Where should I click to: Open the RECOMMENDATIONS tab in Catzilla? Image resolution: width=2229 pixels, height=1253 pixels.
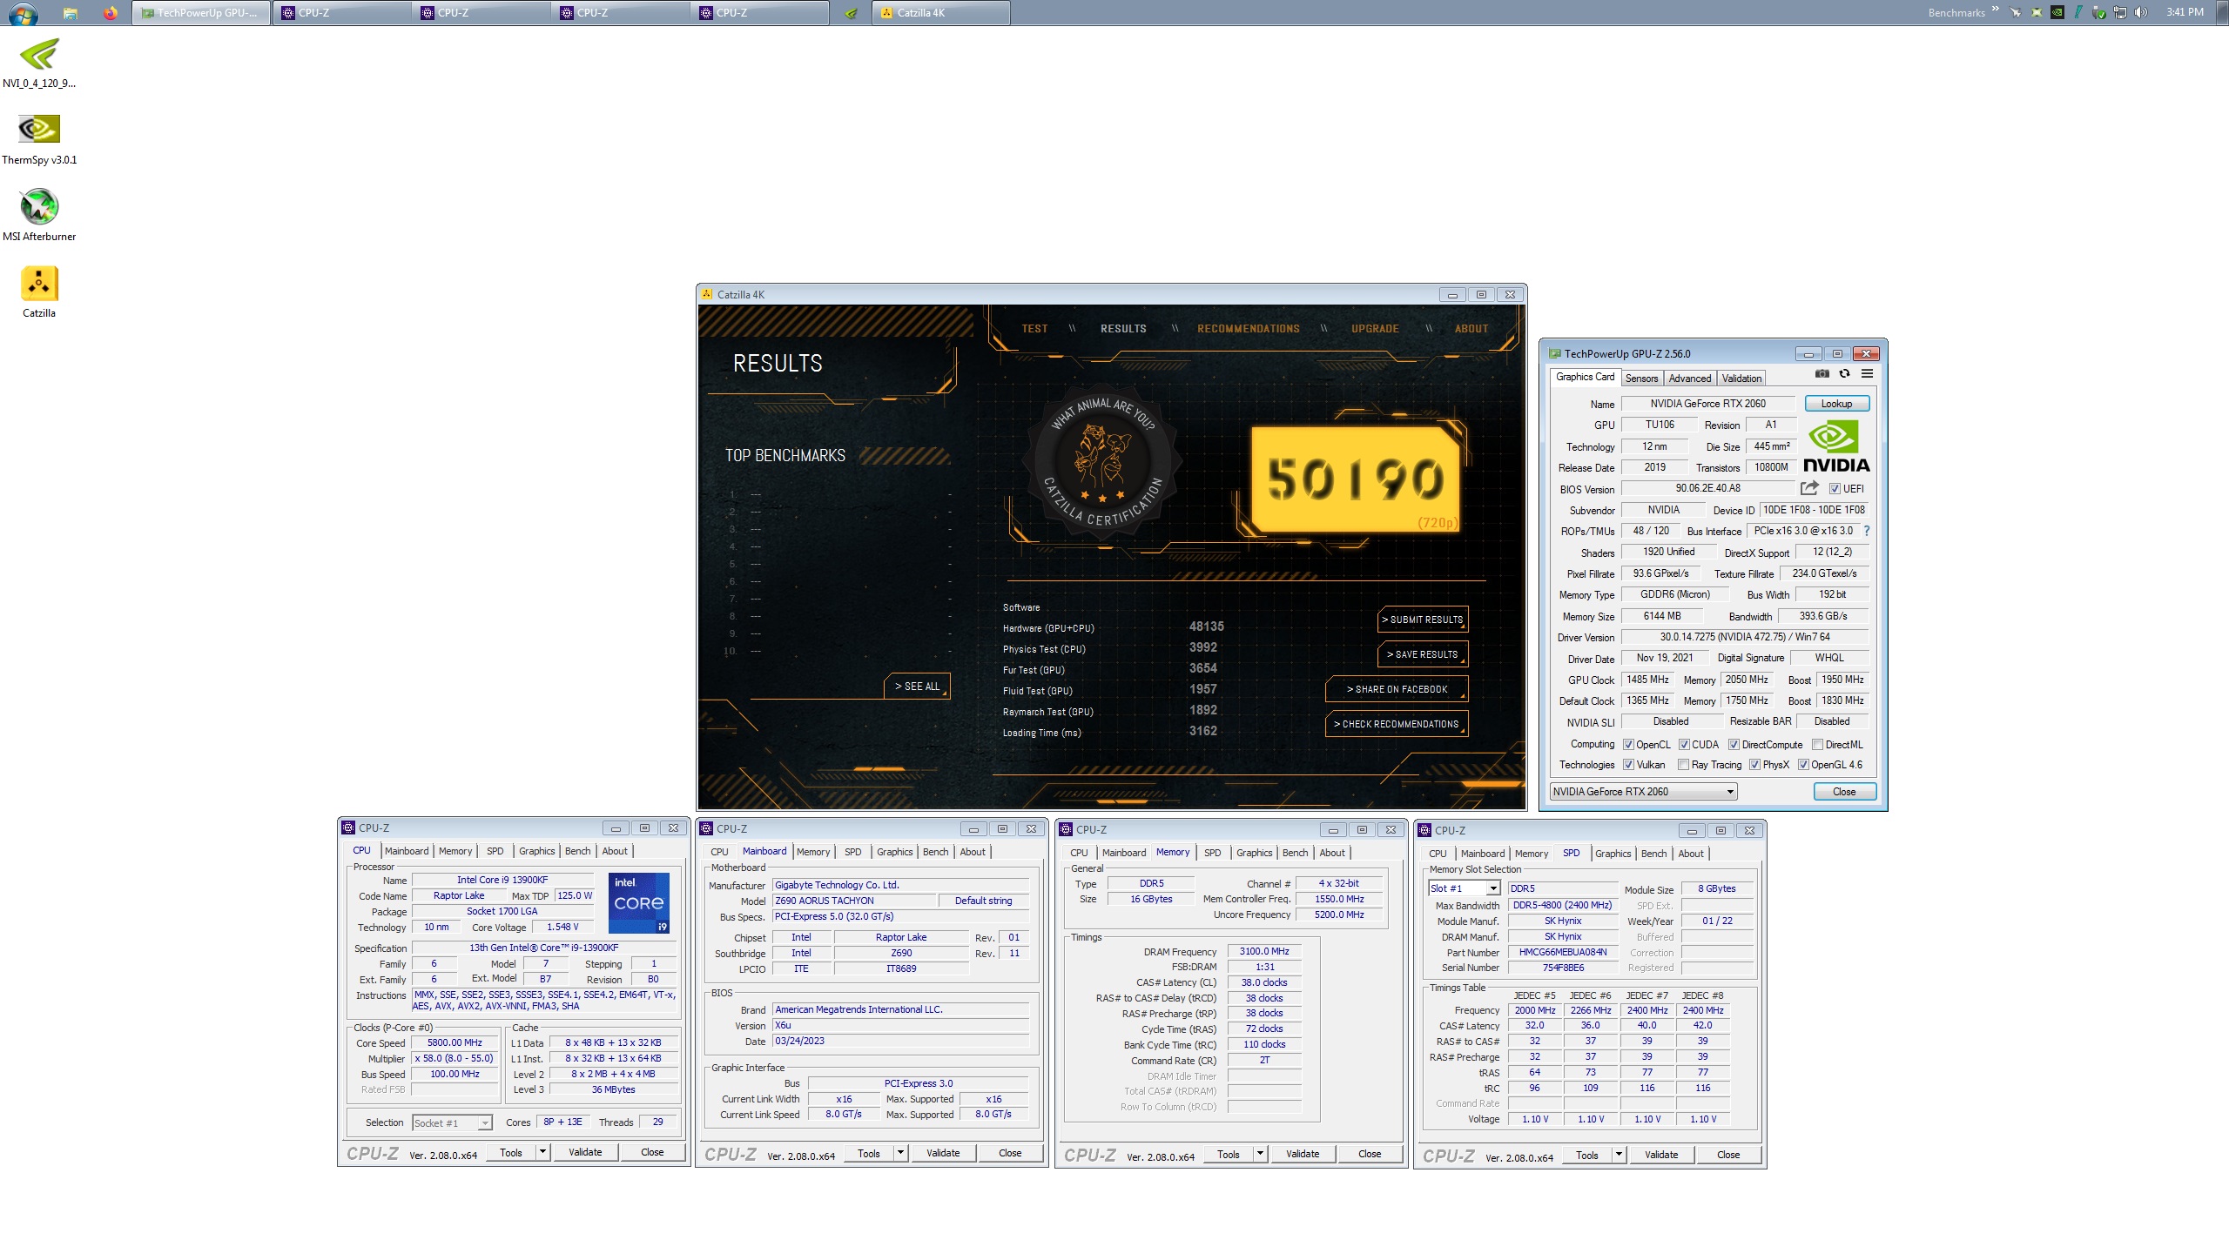(1248, 329)
